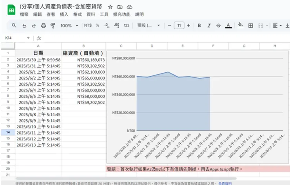Activate the paint format tool
Viewport: 290px width, 185px height.
53,25
